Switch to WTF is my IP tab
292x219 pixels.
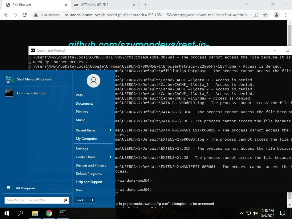point(105,5)
